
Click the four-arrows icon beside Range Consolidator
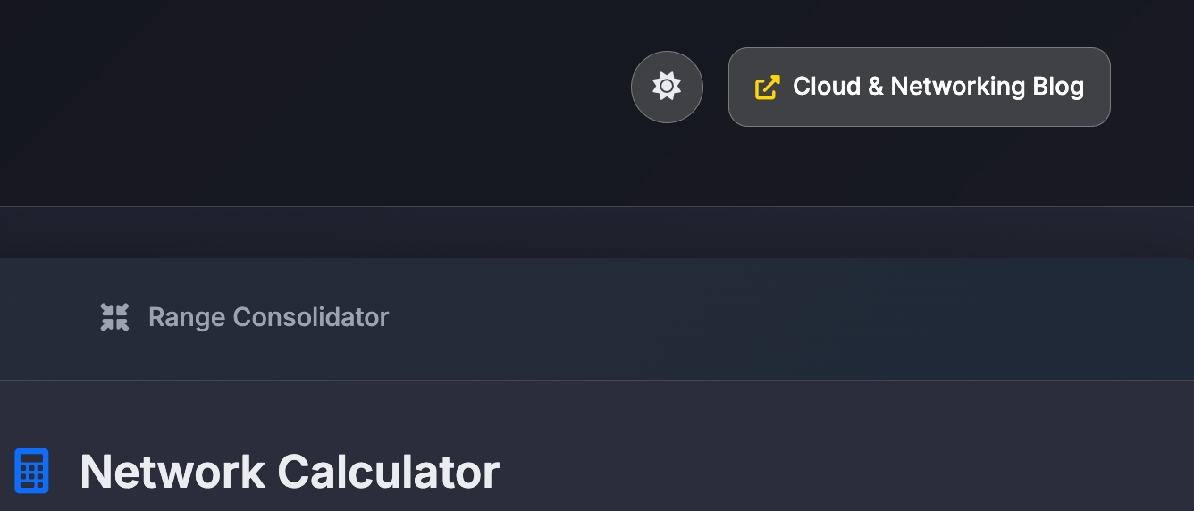[x=114, y=317]
